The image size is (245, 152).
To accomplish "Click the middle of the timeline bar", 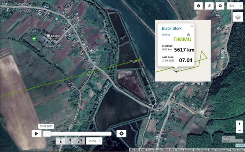I will [77, 134].
